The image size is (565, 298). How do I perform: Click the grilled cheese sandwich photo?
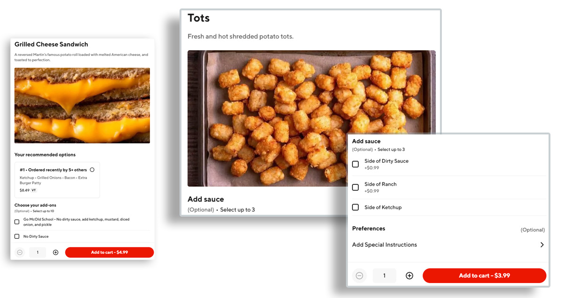tap(82, 105)
